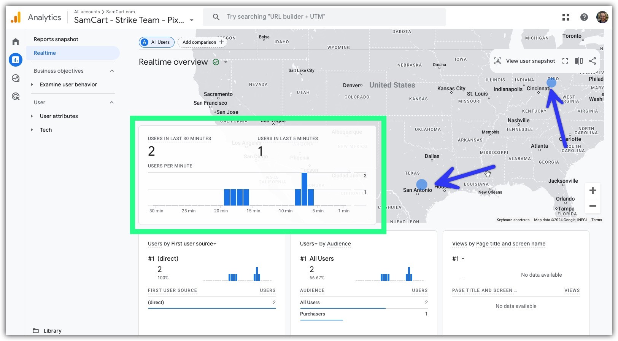Click the Share this report icon
The width and height of the screenshot is (618, 341).
pos(593,61)
